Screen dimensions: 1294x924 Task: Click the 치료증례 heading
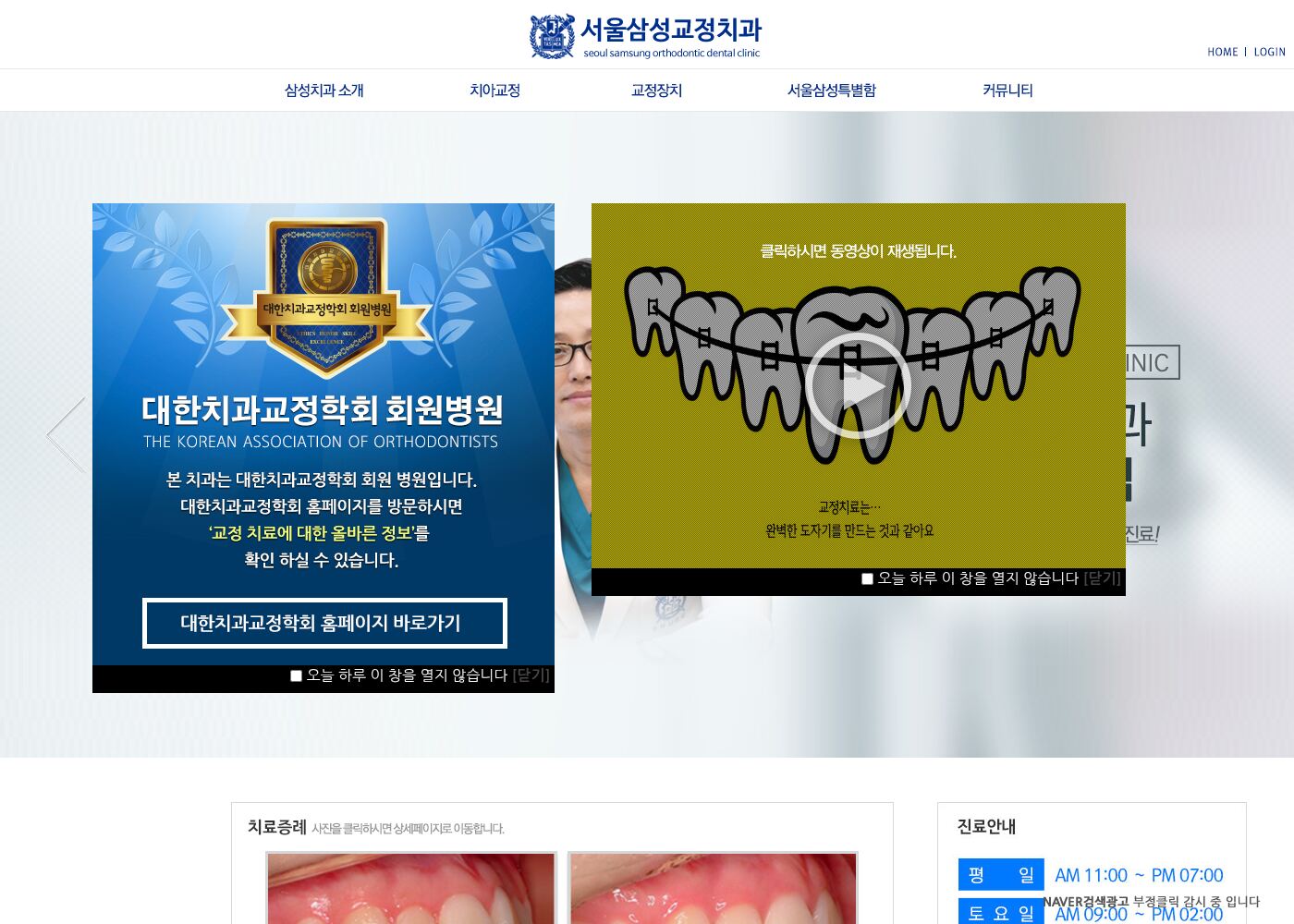276,827
